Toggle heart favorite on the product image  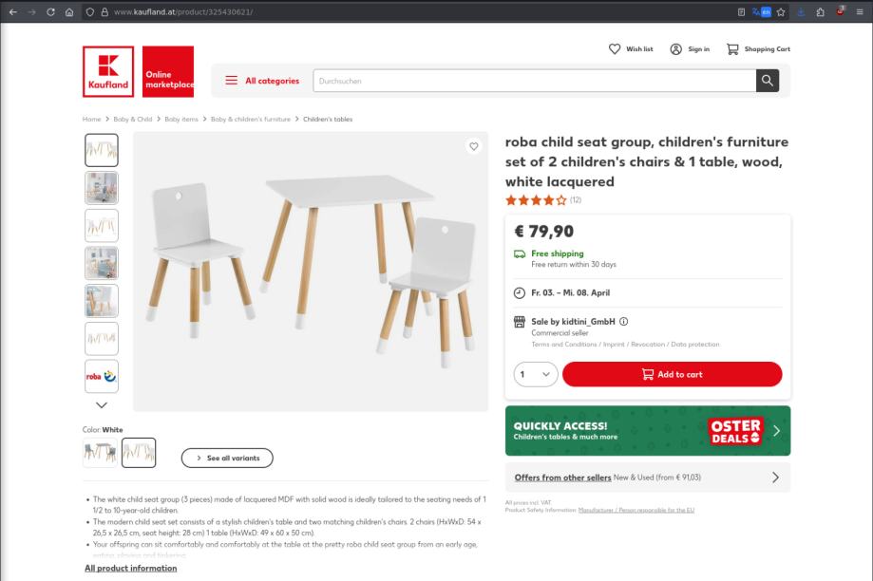coord(473,146)
